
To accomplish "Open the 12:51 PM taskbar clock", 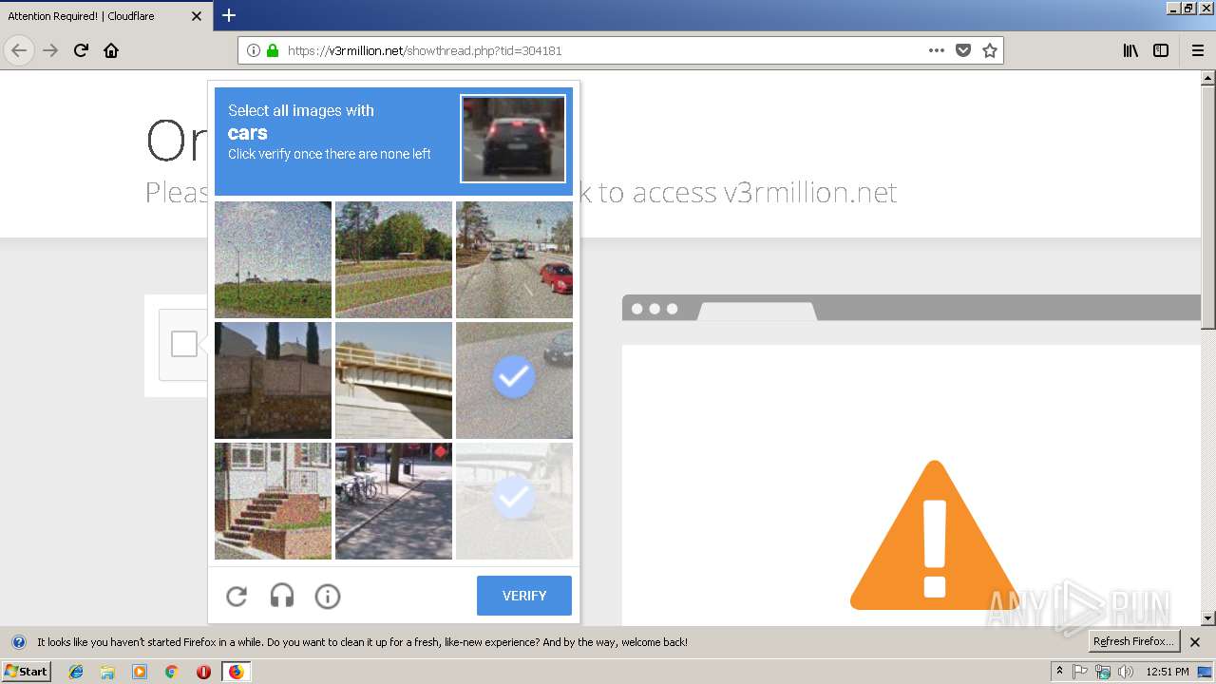I will point(1168,672).
